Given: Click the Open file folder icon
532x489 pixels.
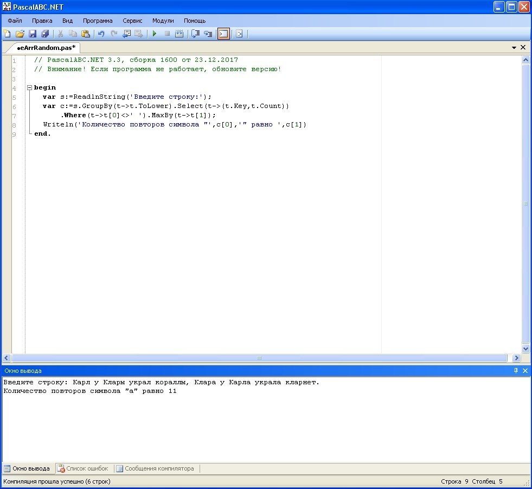Looking at the screenshot, I should coord(20,34).
